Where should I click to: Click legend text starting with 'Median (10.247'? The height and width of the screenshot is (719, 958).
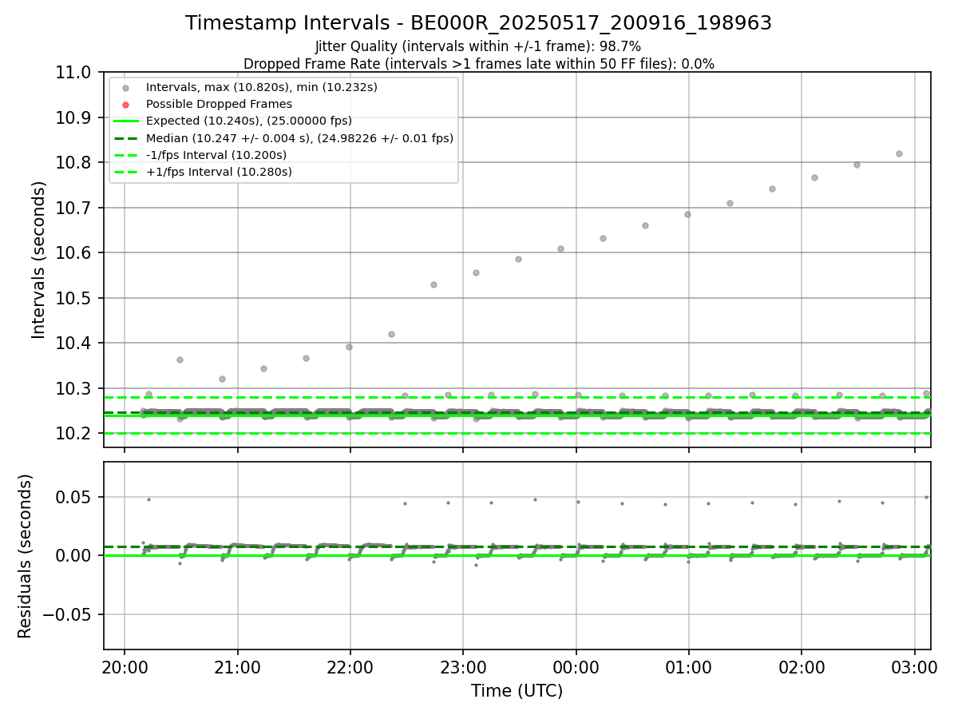click(299, 138)
